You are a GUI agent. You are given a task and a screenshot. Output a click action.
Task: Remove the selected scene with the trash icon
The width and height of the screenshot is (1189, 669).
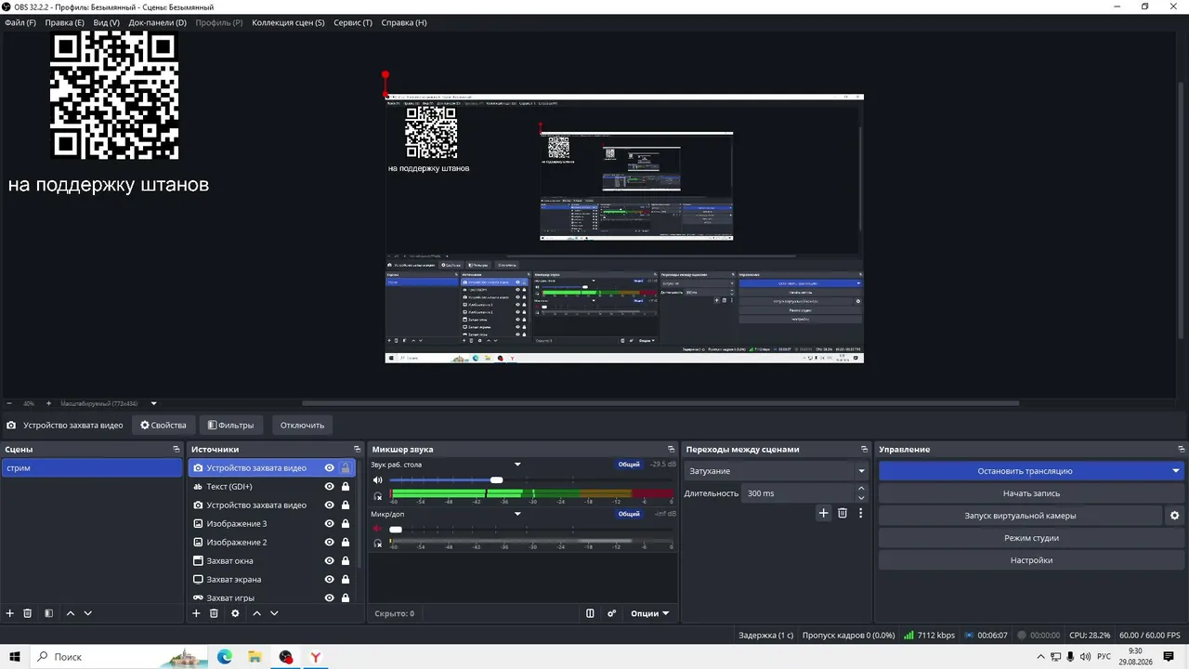coord(28,613)
